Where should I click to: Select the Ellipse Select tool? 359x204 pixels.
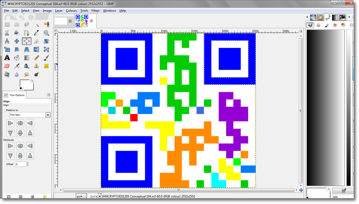pos(17,25)
